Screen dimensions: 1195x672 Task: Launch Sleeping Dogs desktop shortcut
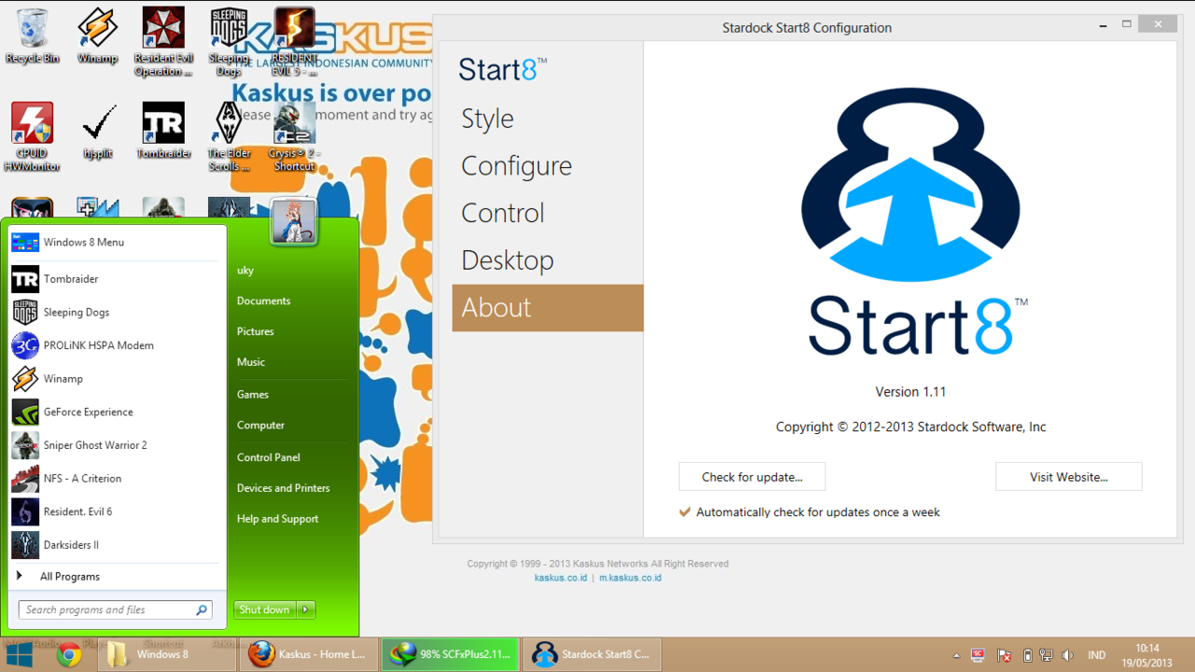click(229, 42)
